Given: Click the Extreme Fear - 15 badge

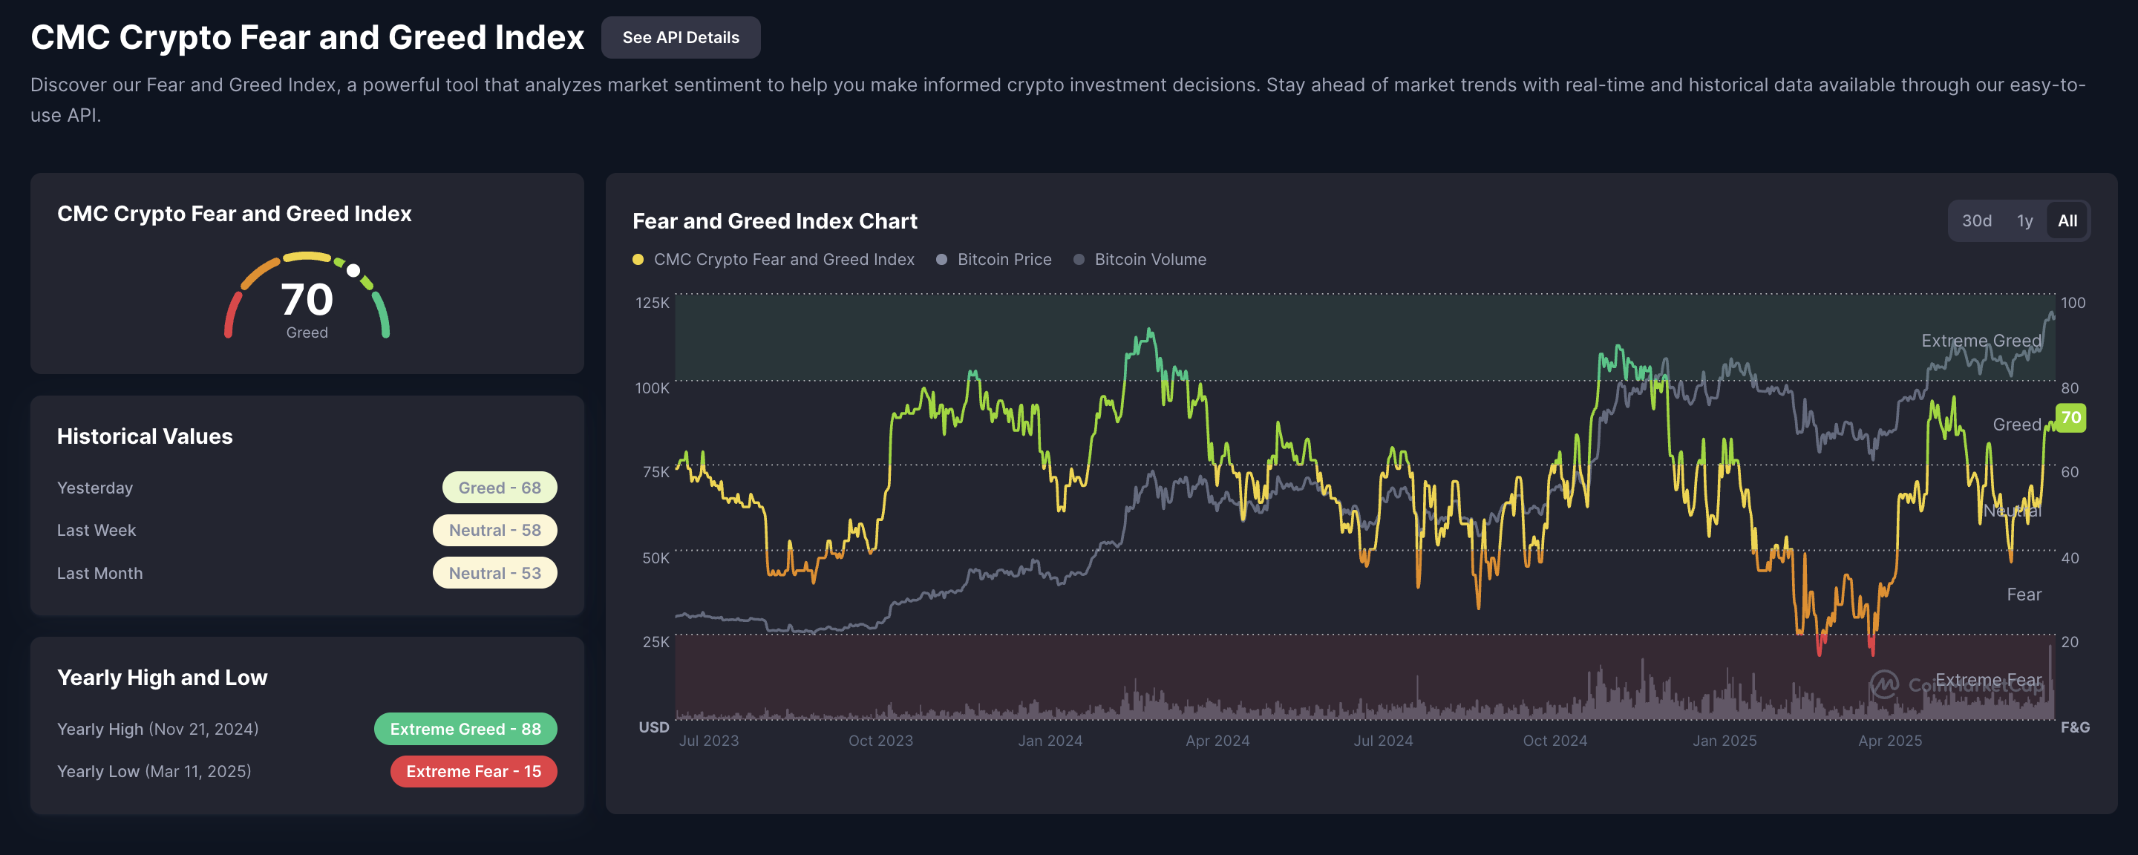Looking at the screenshot, I should pos(473,771).
